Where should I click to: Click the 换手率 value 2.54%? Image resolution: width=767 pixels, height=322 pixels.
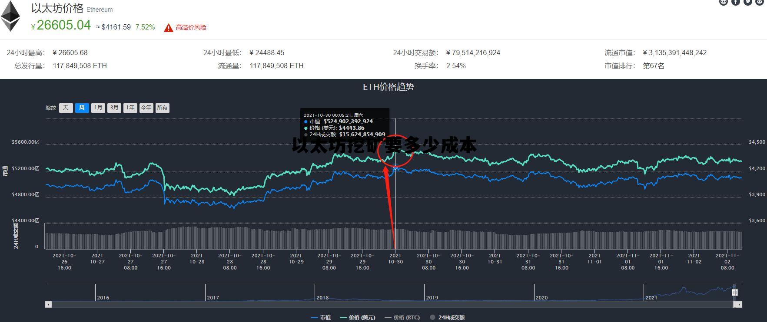[456, 66]
